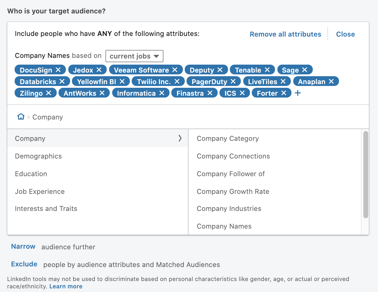Click Narrow to refine audience
The width and height of the screenshot is (378, 292).
click(23, 247)
